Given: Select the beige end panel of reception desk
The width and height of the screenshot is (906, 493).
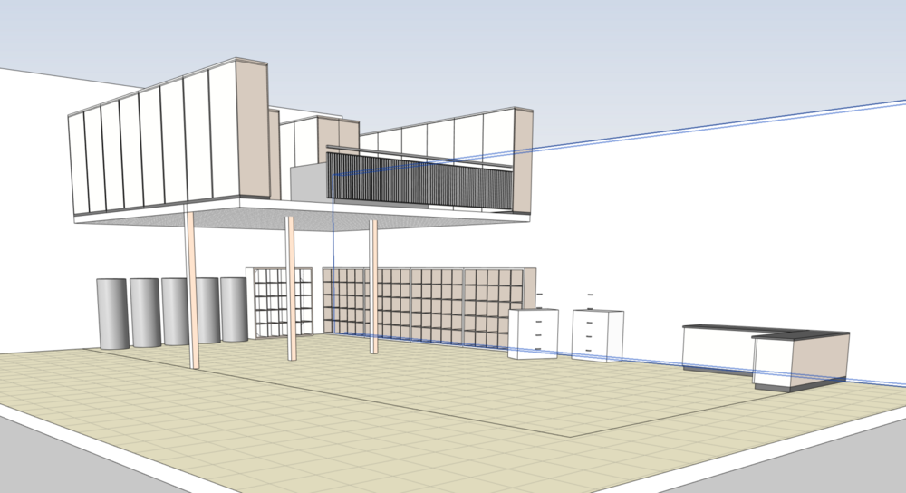Looking at the screenshot, I should click(819, 358).
